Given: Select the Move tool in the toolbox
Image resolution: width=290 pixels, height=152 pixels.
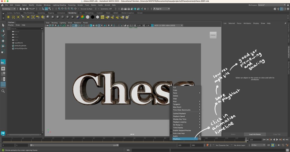Looking at the screenshot, I should pos(3,41).
